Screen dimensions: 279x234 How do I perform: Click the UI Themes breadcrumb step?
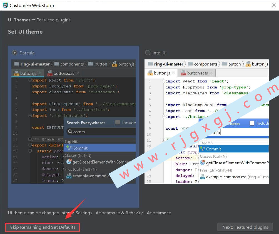tap(19, 20)
